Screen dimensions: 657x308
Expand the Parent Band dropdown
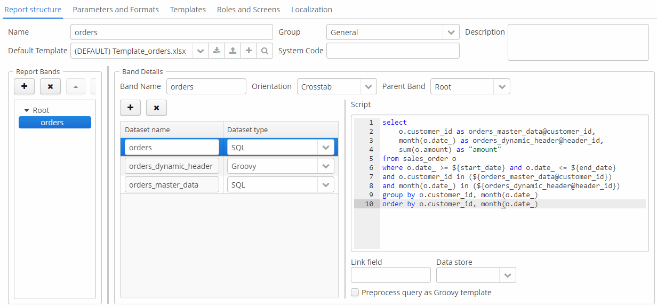click(x=502, y=87)
